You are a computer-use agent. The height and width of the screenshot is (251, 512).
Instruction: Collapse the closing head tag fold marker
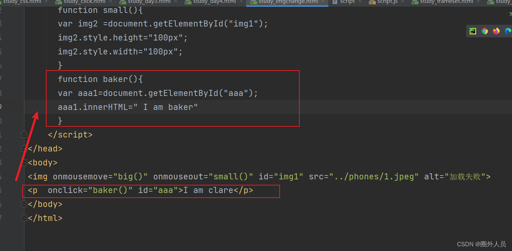pos(24,149)
